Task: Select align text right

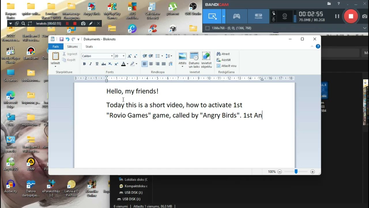Action: click(x=157, y=64)
